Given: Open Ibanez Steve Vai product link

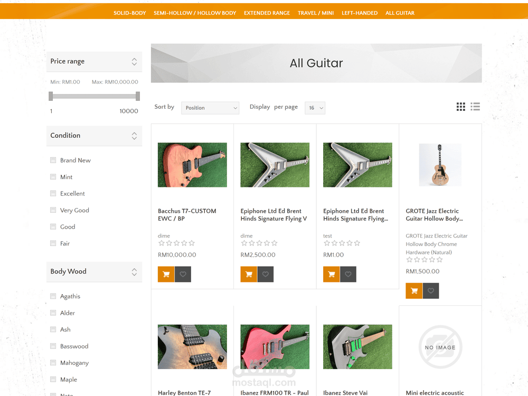Looking at the screenshot, I should tap(345, 393).
